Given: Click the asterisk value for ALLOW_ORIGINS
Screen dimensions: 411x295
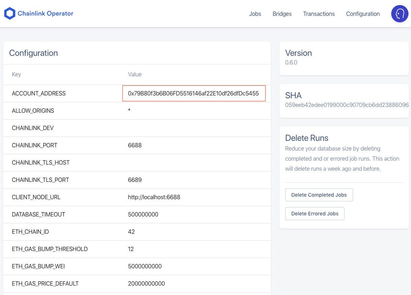Looking at the screenshot, I should [x=129, y=110].
